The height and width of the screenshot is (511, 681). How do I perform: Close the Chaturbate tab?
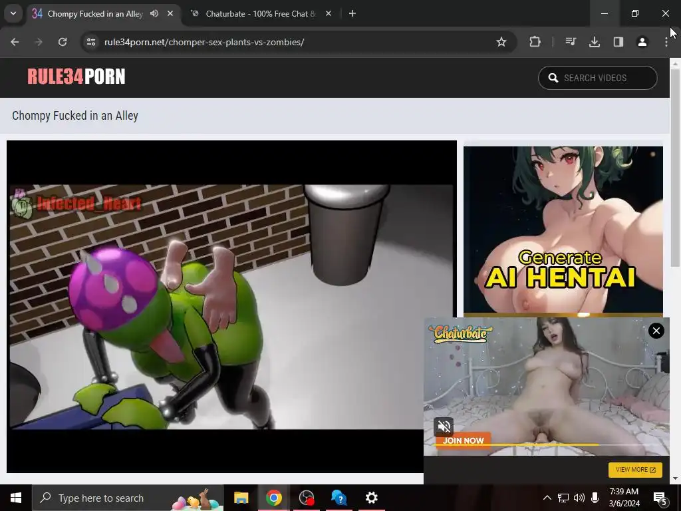pos(329,13)
